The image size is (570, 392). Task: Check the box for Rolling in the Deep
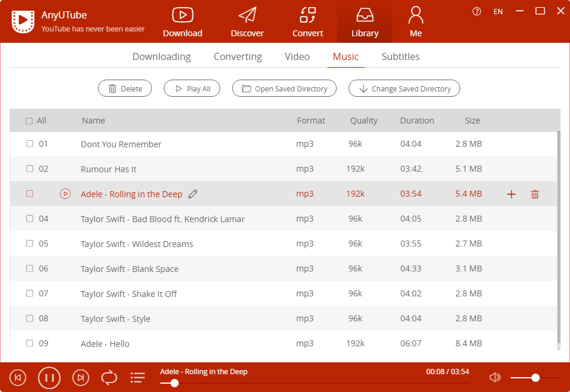30,194
